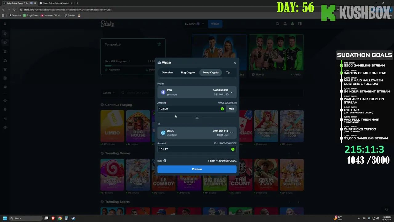Open the Windows Start menu
This screenshot has width=394, height=222.
pyautogui.click(x=5, y=218)
